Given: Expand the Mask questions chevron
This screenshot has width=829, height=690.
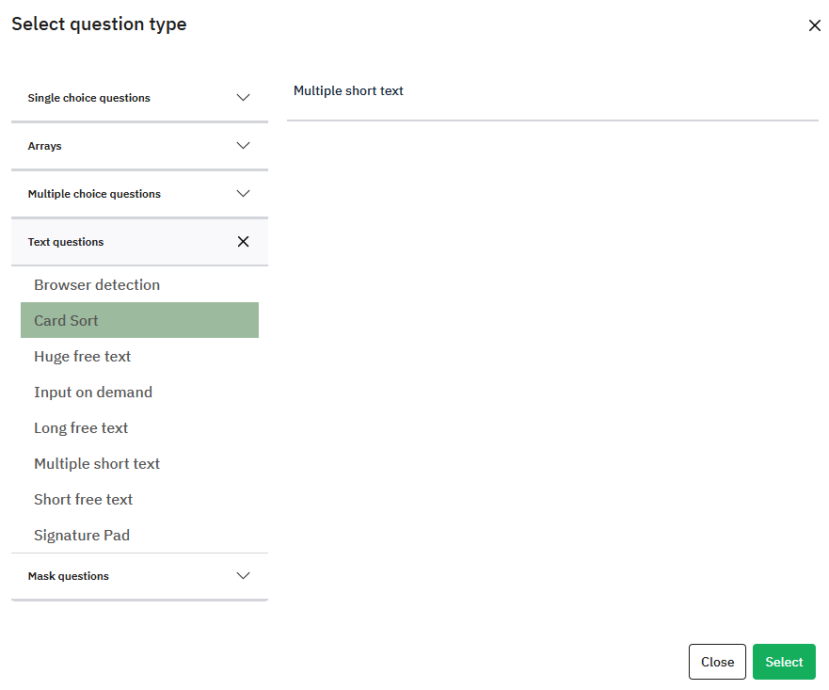Looking at the screenshot, I should click(243, 576).
